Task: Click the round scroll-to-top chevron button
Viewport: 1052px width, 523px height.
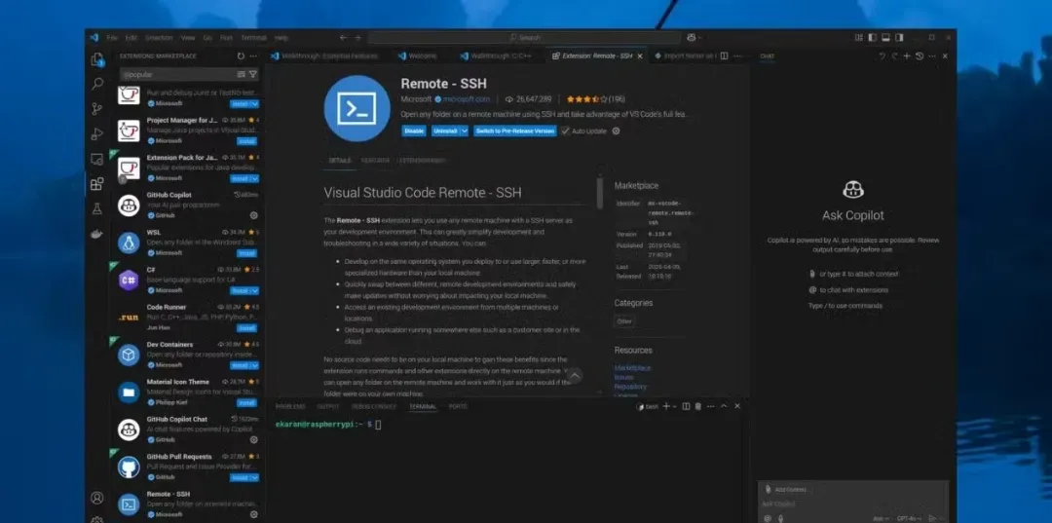Action: [x=575, y=376]
